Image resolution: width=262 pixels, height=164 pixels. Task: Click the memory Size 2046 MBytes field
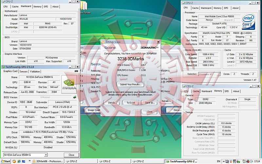(205, 103)
